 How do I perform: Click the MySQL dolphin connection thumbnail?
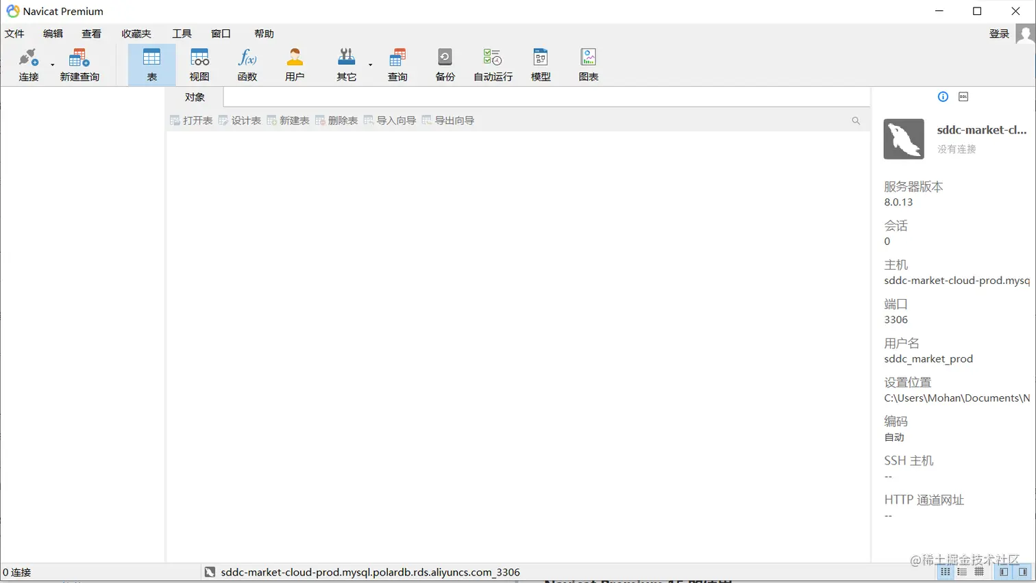coord(904,139)
